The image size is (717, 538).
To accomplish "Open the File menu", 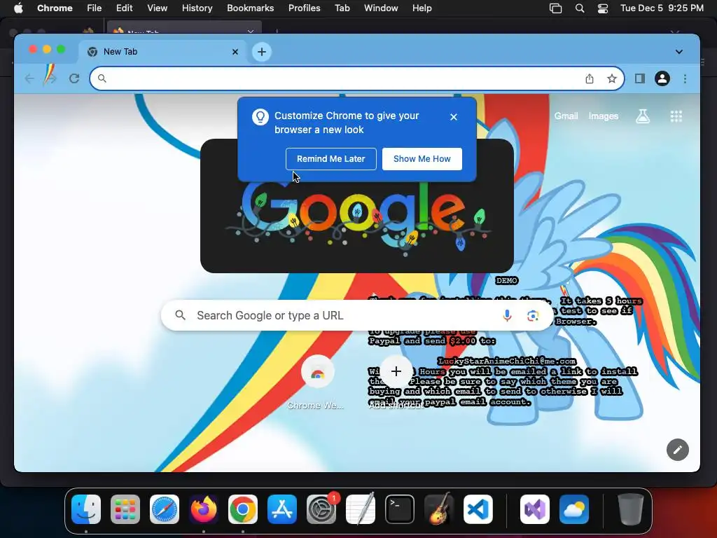I will coord(95,8).
